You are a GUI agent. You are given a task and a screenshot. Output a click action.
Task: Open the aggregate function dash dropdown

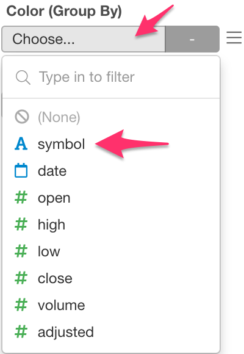point(192,39)
